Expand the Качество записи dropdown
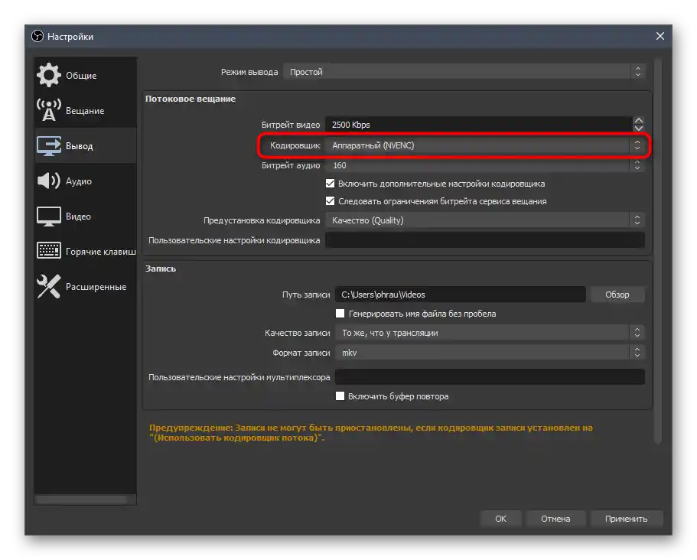The height and width of the screenshot is (560, 697). click(488, 333)
